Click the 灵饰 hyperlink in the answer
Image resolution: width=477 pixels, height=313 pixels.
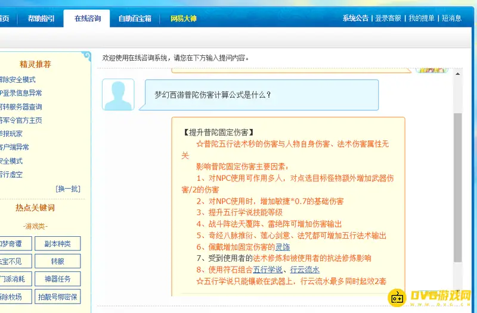[282, 247]
